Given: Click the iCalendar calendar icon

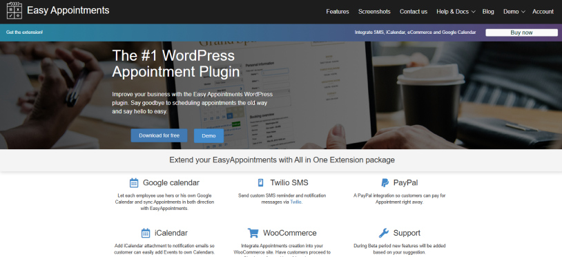Looking at the screenshot, I should pos(146,233).
